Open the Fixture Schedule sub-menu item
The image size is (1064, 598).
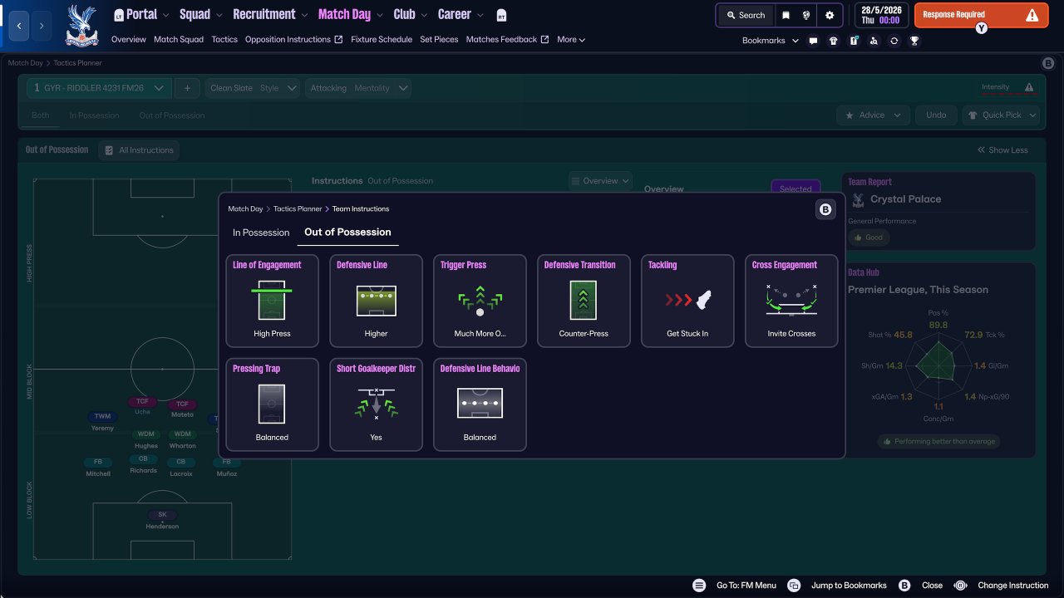pos(382,40)
